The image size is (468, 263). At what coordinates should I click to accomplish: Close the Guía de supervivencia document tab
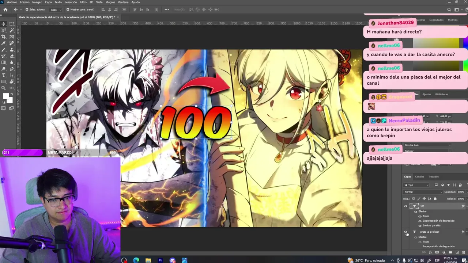[118, 17]
